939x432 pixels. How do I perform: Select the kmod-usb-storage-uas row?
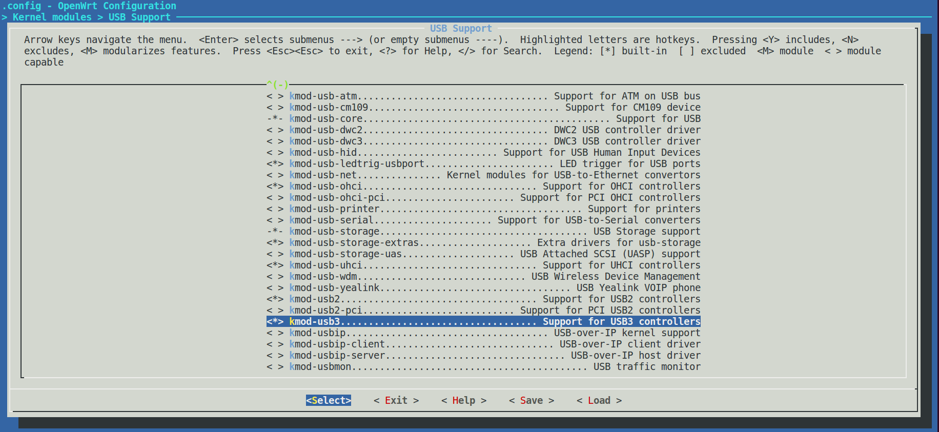pyautogui.click(x=483, y=254)
